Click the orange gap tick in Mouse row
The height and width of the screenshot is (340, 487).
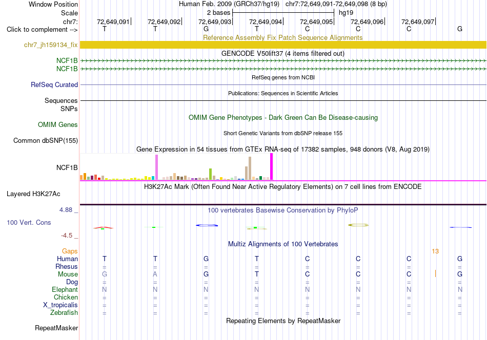(435, 273)
